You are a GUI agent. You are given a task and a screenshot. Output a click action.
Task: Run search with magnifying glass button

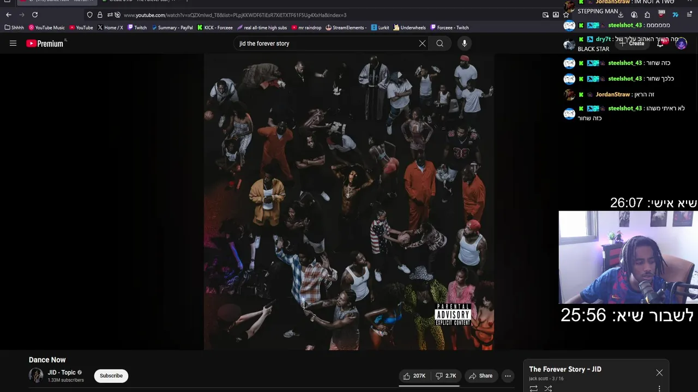tap(440, 44)
